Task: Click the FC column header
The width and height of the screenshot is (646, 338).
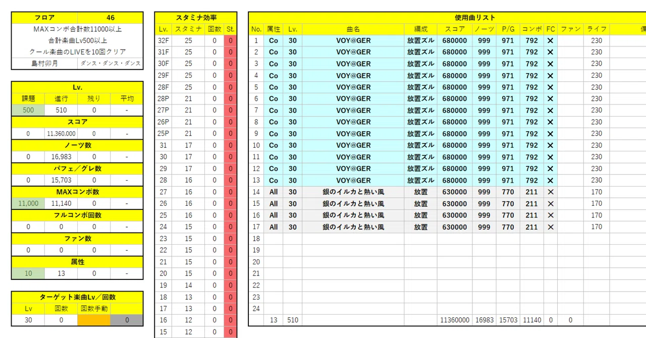Action: click(551, 29)
